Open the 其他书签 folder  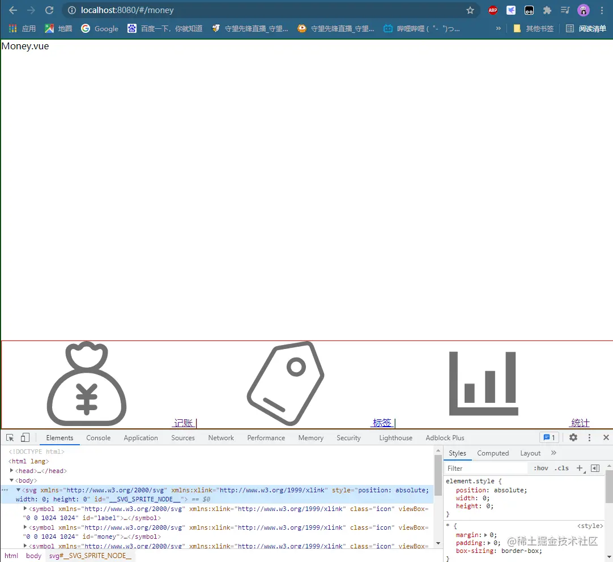[534, 28]
